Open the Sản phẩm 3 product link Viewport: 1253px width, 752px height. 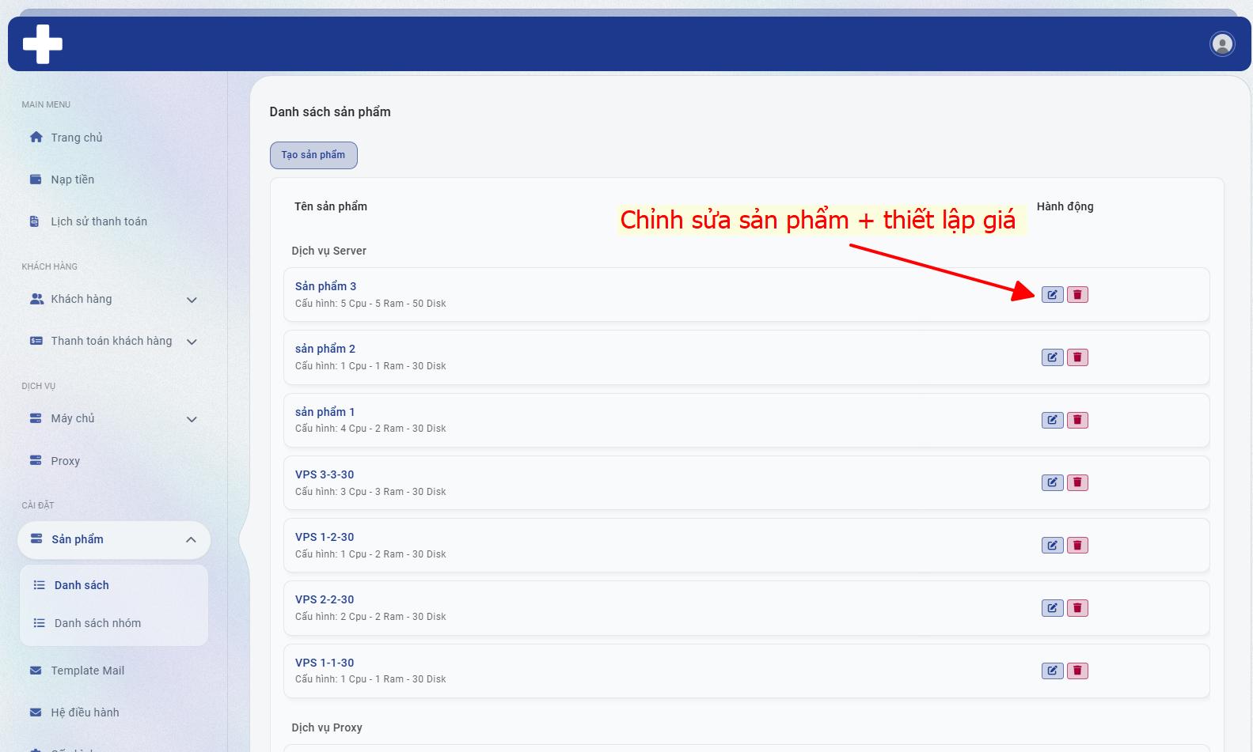(325, 286)
